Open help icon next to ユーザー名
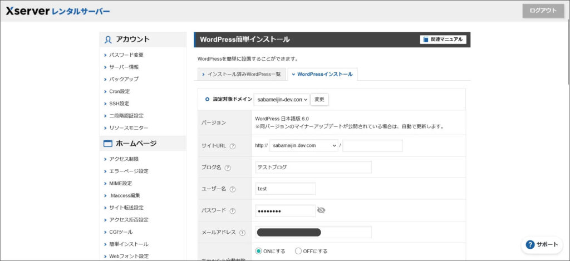 (x=233, y=189)
